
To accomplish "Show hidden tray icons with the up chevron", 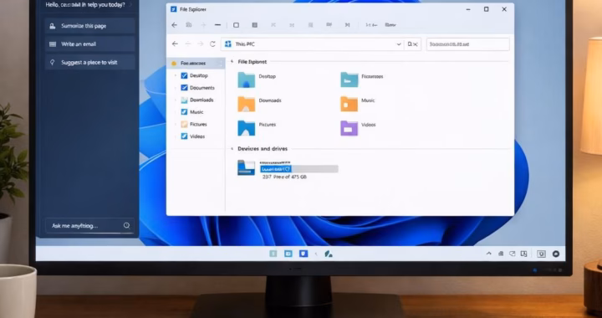I will coord(489,254).
